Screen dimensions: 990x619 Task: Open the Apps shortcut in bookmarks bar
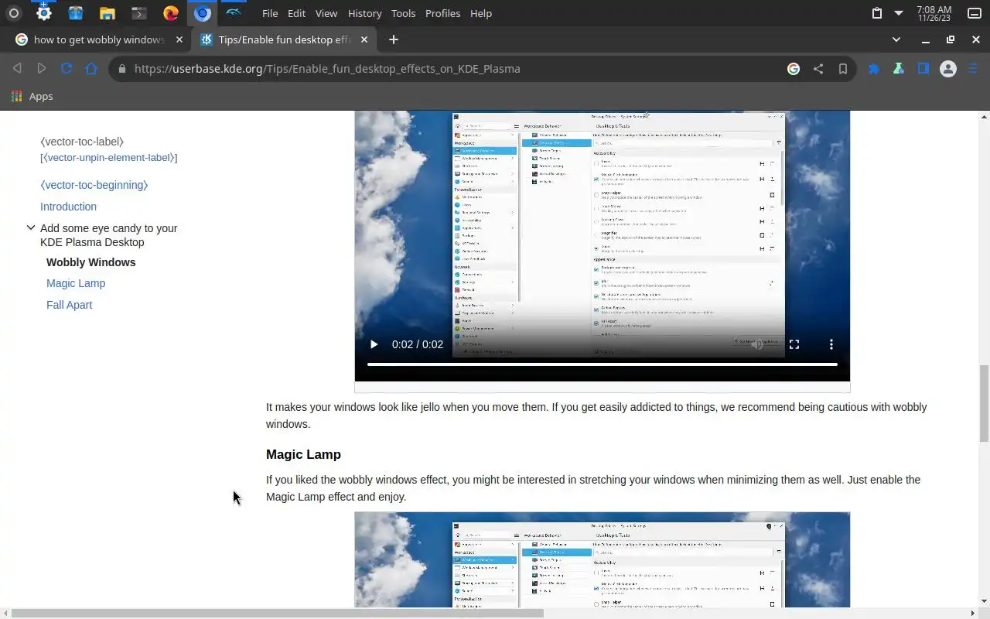pos(32,97)
